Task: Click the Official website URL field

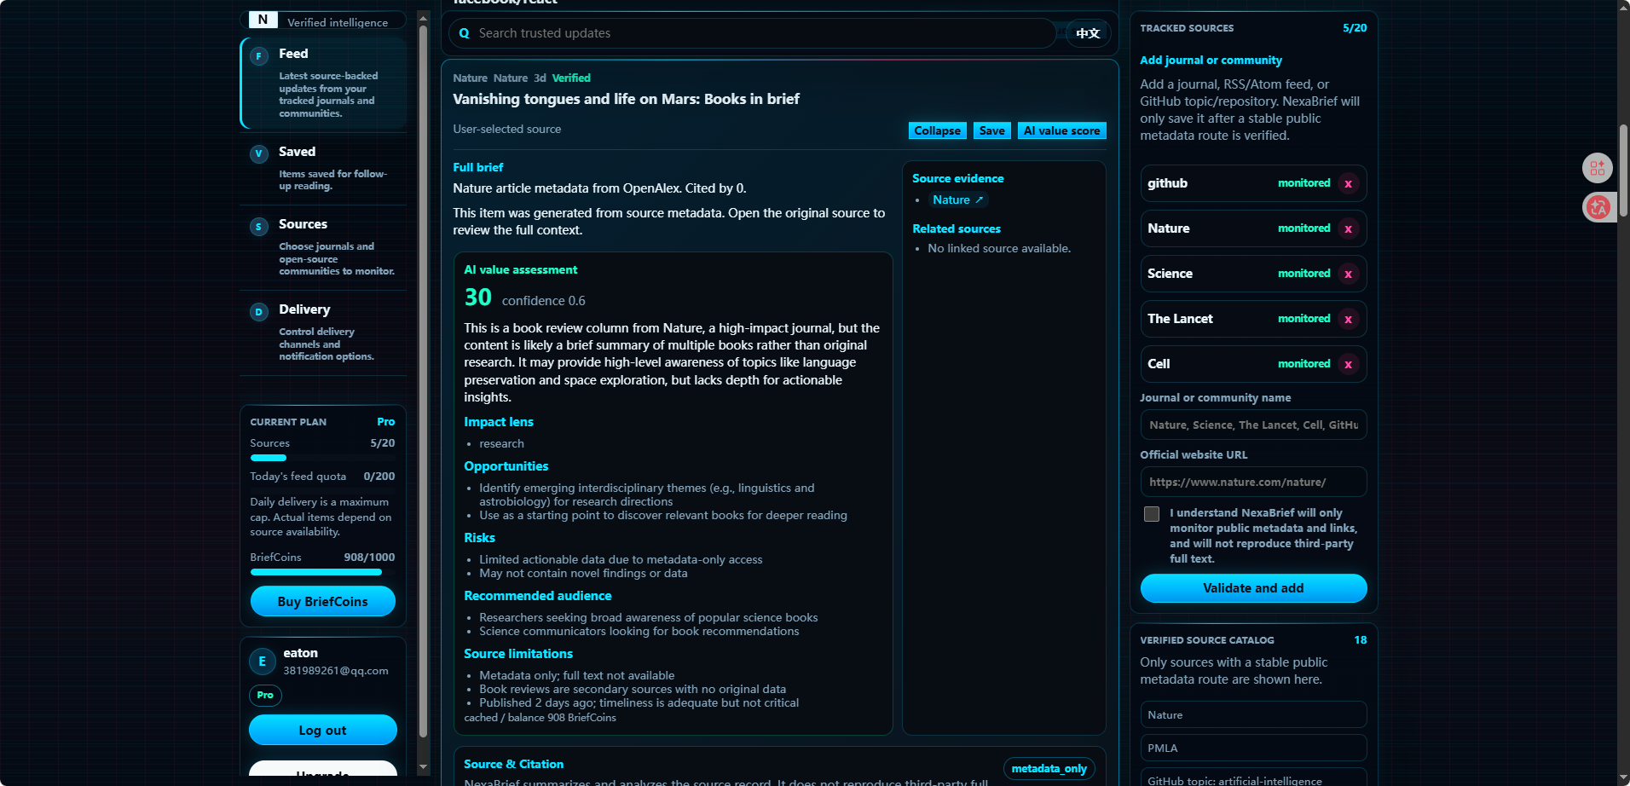Action: [1253, 482]
